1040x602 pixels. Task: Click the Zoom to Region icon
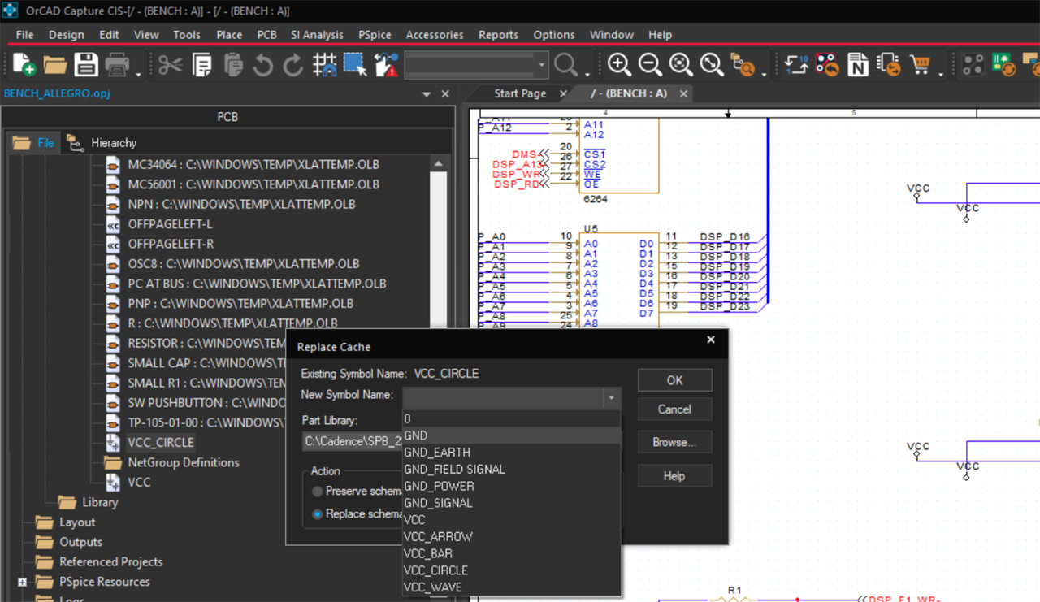681,65
